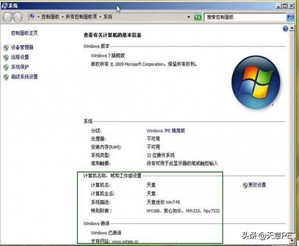The width and height of the screenshot is (299, 246).
Task: Click the shield icon beside 系统保护
Action: [6, 67]
